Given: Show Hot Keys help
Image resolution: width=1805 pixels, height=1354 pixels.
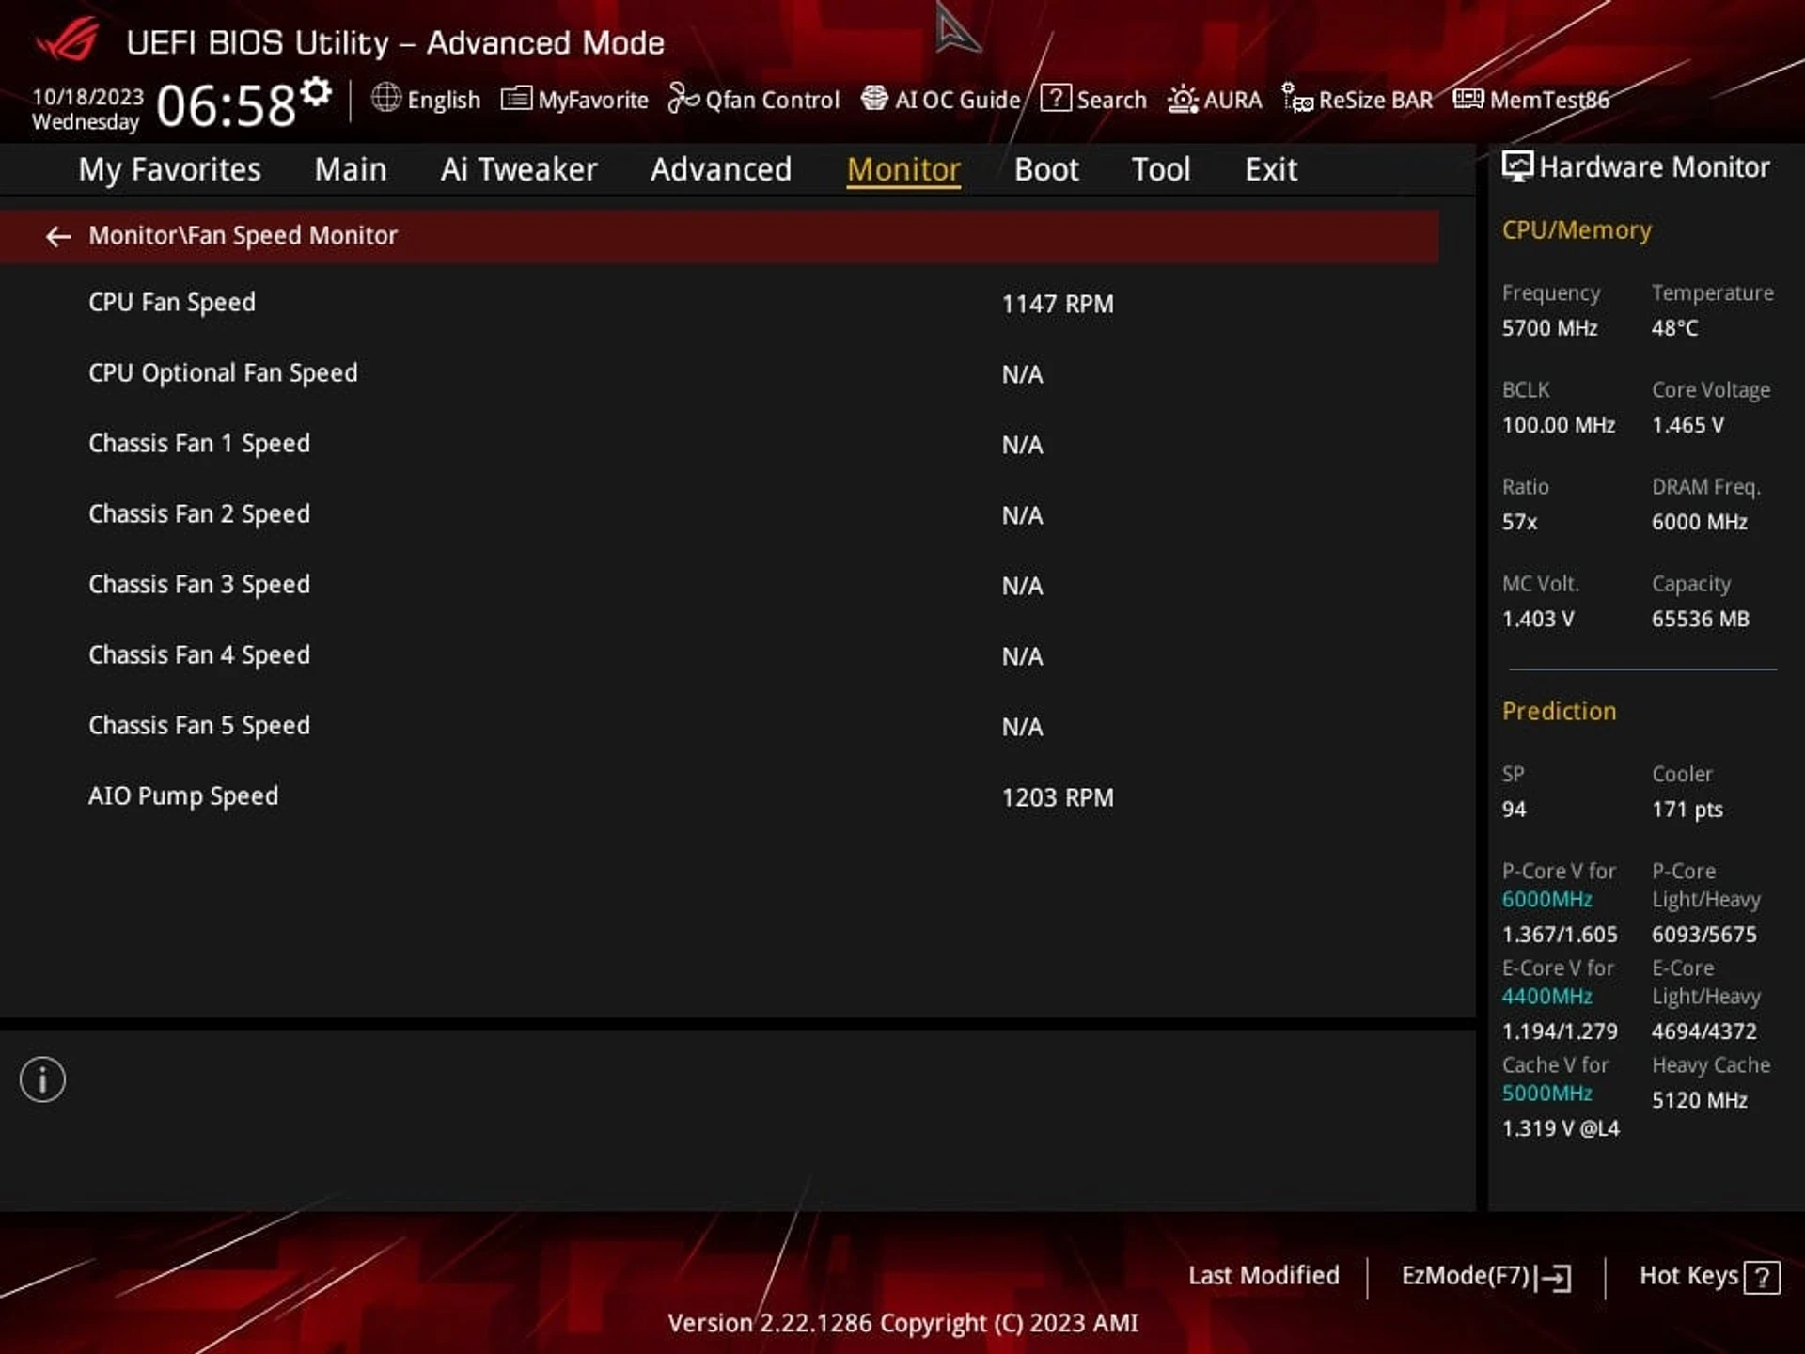Looking at the screenshot, I should tap(1688, 1276).
